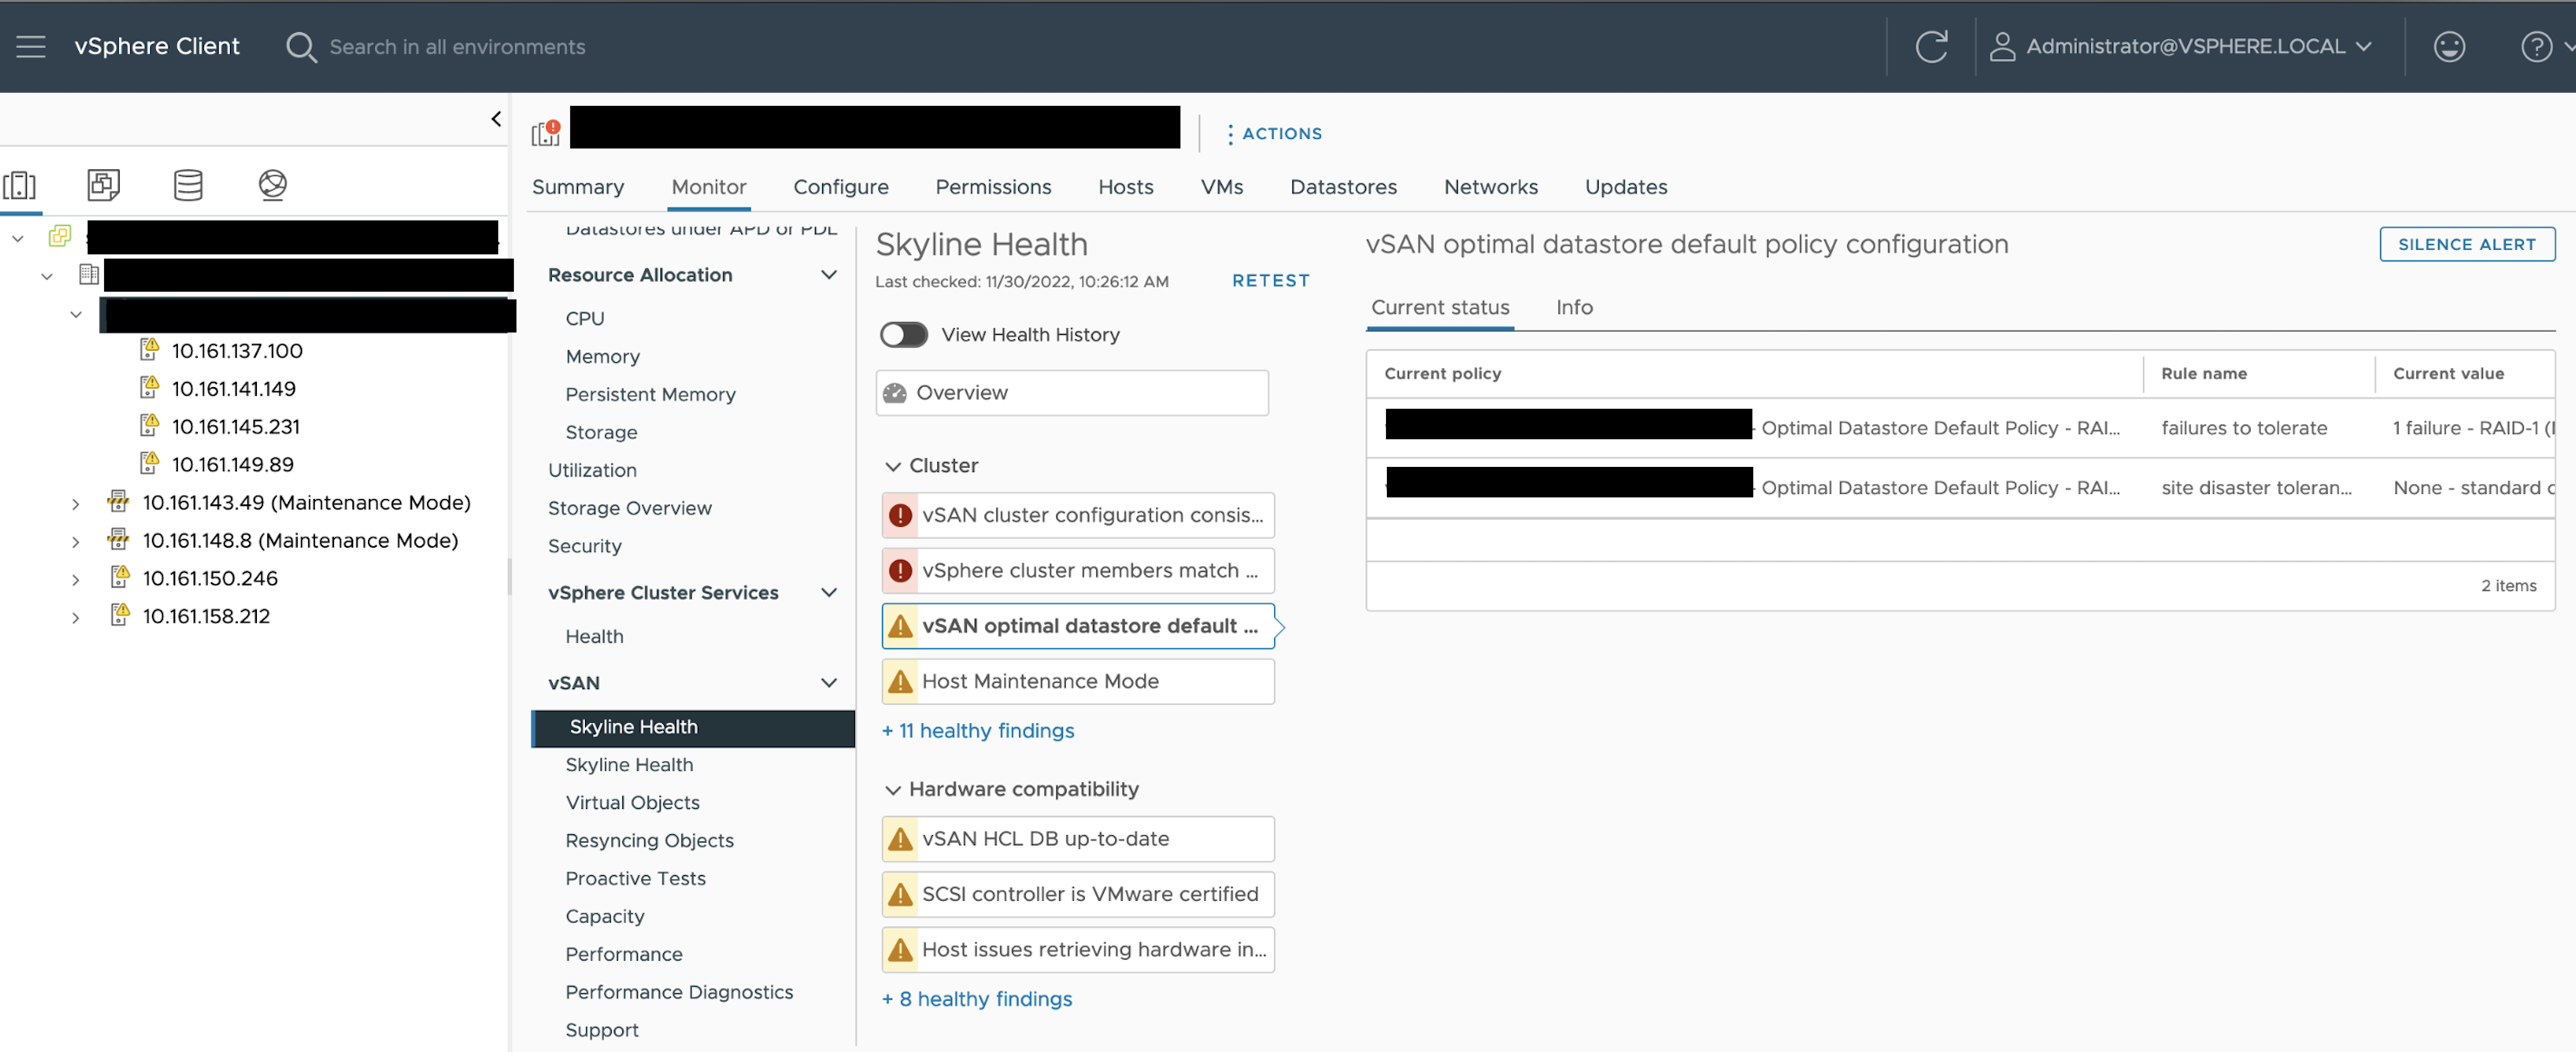Click the RETEST button
The image size is (2576, 1052).
click(x=1270, y=281)
